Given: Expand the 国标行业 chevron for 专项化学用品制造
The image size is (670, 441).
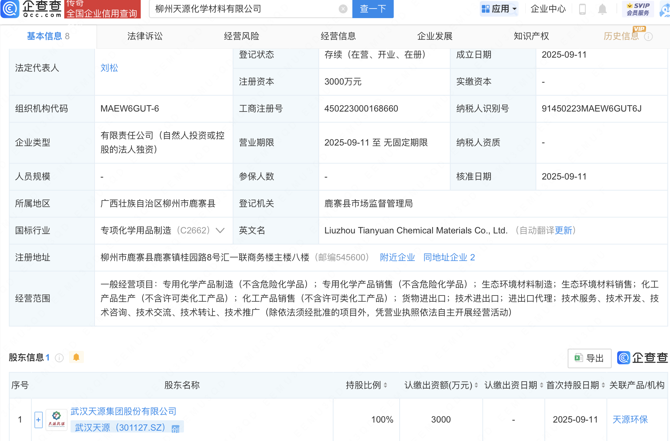Looking at the screenshot, I should pos(220,230).
